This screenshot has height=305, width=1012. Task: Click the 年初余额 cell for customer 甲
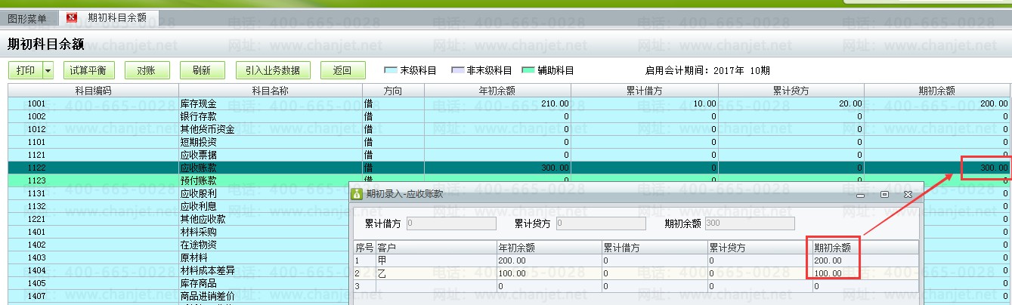548,260
